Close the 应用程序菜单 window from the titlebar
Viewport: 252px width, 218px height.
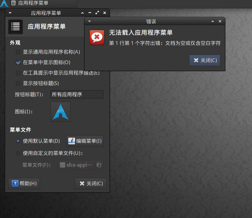click(x=105, y=13)
